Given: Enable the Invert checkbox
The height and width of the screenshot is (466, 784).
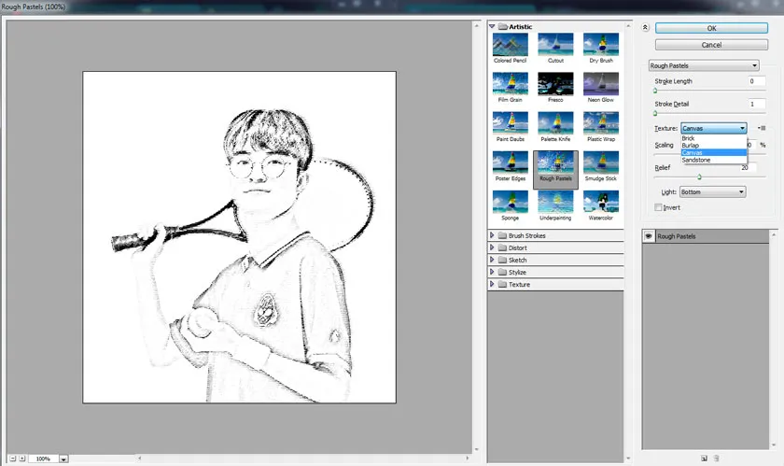Looking at the screenshot, I should pyautogui.click(x=659, y=207).
